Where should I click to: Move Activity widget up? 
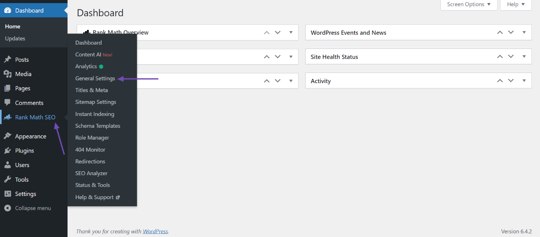(500, 81)
